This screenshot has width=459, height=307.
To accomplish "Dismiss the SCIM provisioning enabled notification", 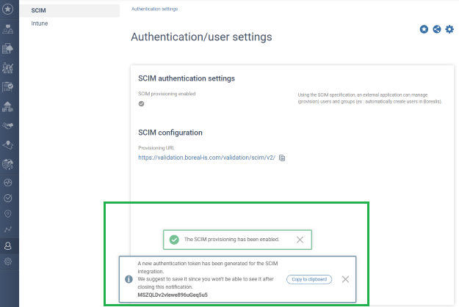I will [300, 240].
